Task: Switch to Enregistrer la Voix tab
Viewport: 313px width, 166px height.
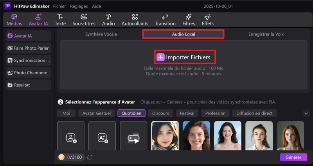Action: 266,34
